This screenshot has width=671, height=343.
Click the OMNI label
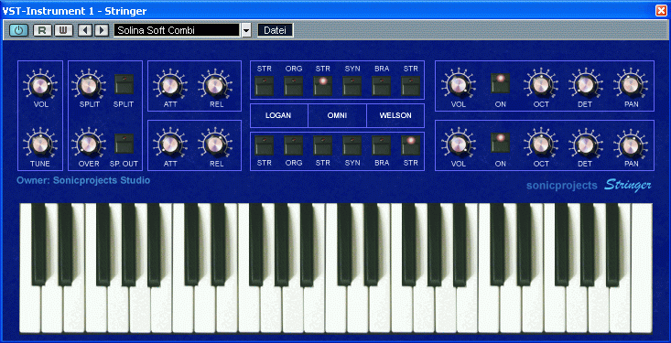[x=337, y=115]
